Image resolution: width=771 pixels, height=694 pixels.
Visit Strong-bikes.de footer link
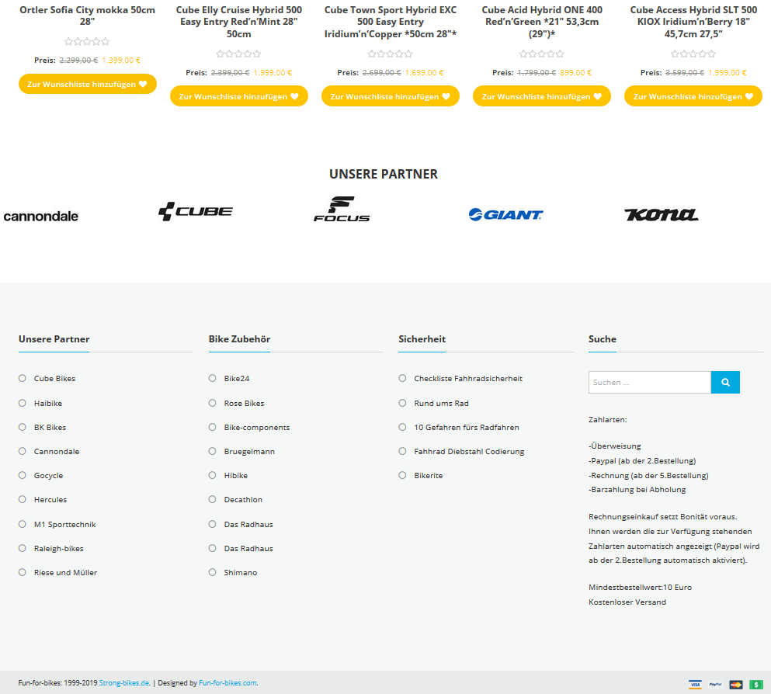pyautogui.click(x=124, y=682)
